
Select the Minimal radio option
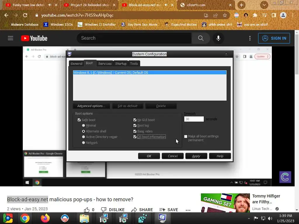coord(83,125)
